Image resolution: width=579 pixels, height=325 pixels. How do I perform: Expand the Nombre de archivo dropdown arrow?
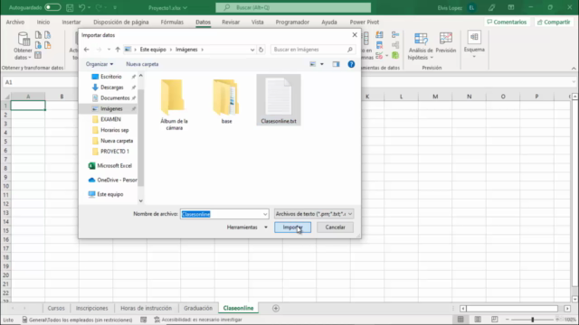[265, 214]
